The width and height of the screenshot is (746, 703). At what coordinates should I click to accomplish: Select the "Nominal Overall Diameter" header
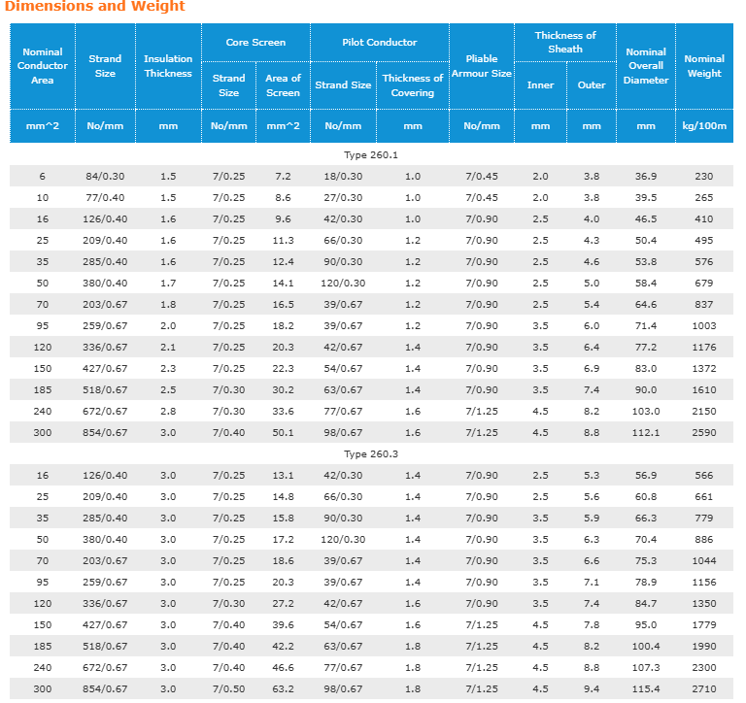[x=646, y=66]
